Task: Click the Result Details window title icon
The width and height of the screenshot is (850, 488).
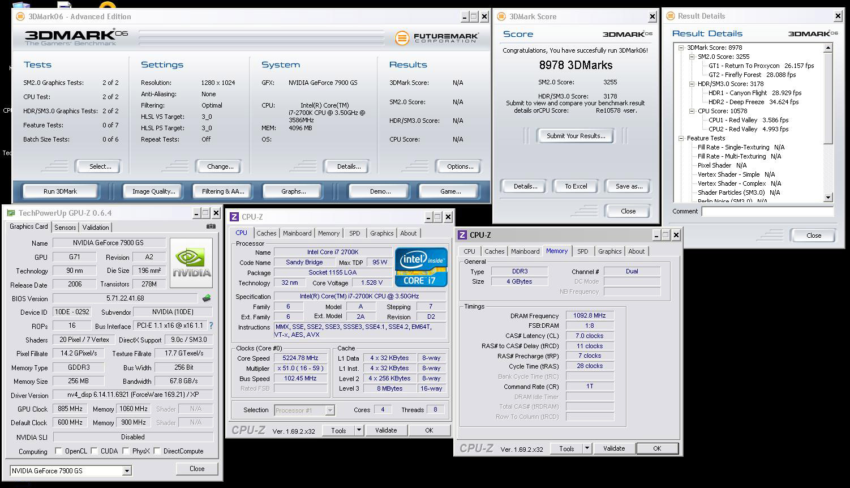Action: (x=670, y=16)
